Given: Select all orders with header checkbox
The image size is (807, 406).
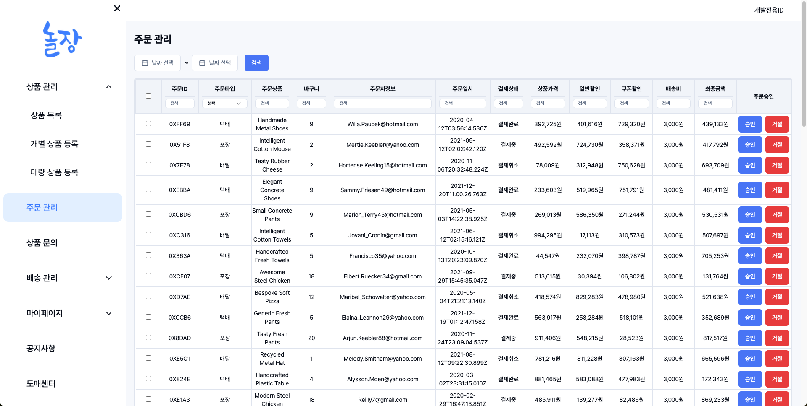Looking at the screenshot, I should [x=148, y=96].
